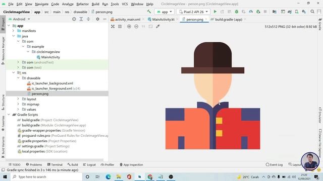
Task: Open Microsoft Edge from the taskbar
Action: coord(108,176)
